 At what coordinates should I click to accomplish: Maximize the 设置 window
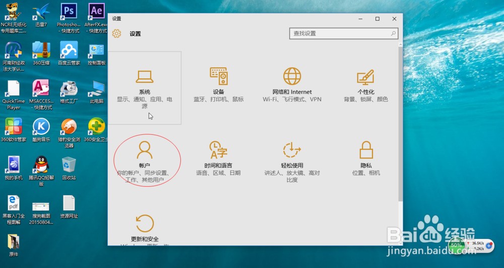click(377, 19)
